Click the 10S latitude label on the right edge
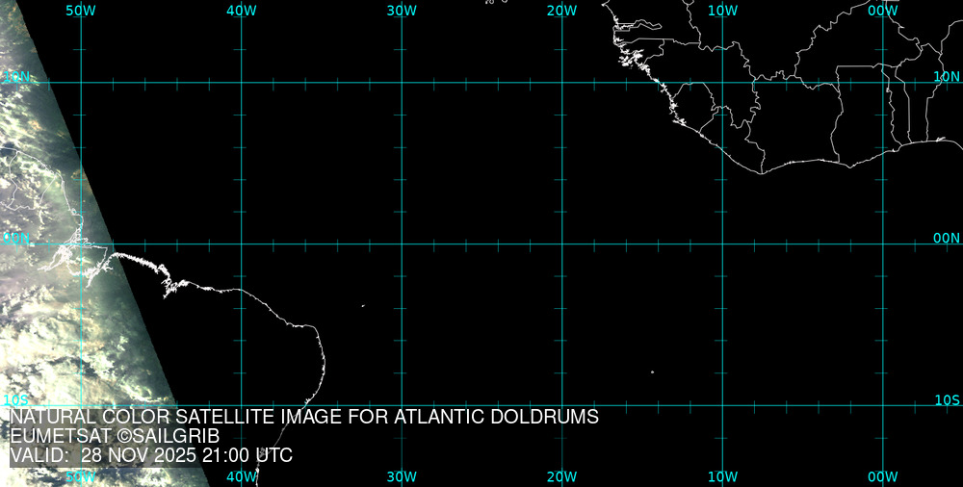The image size is (963, 487). [x=947, y=399]
